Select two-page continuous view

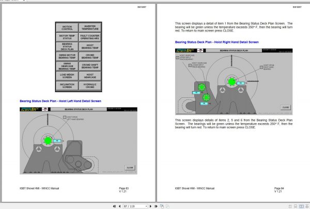(x=307, y=206)
